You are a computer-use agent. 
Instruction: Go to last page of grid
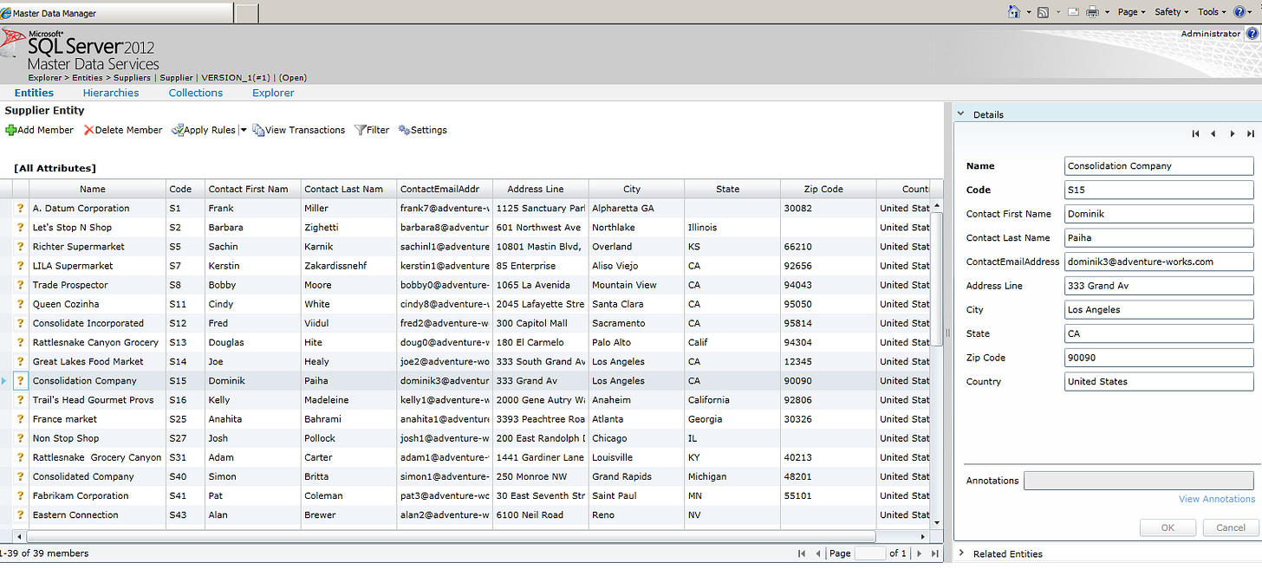pyautogui.click(x=934, y=553)
